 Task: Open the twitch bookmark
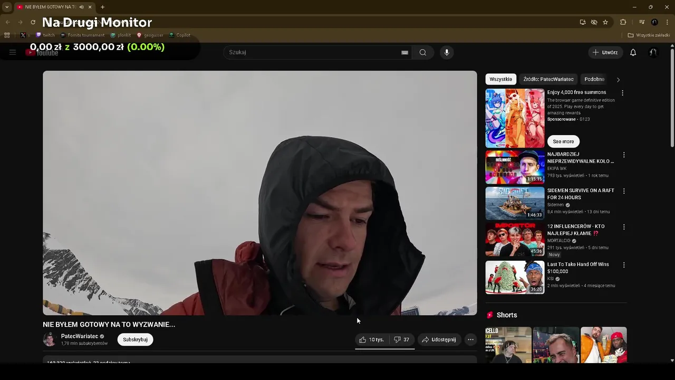click(x=45, y=35)
